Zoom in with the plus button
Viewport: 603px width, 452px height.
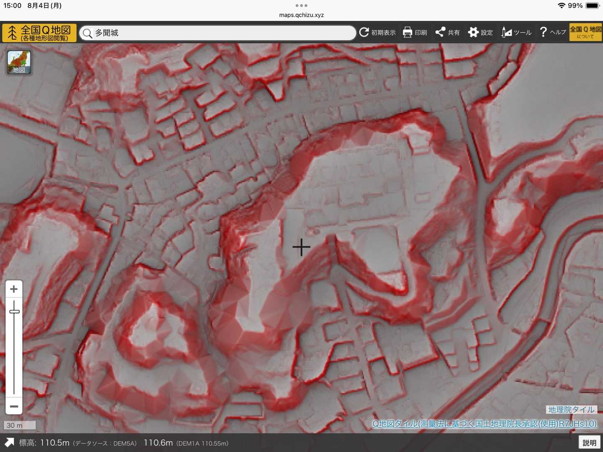click(14, 289)
